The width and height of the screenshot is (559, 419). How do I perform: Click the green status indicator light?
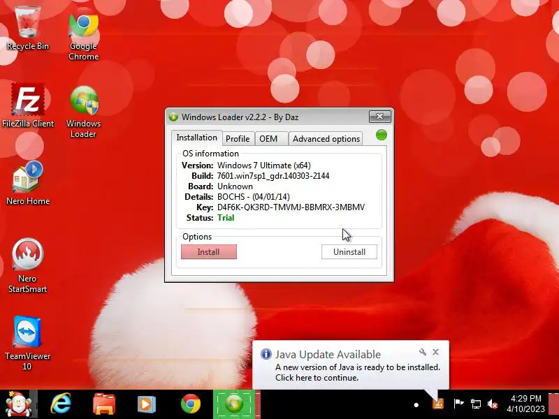pos(382,135)
